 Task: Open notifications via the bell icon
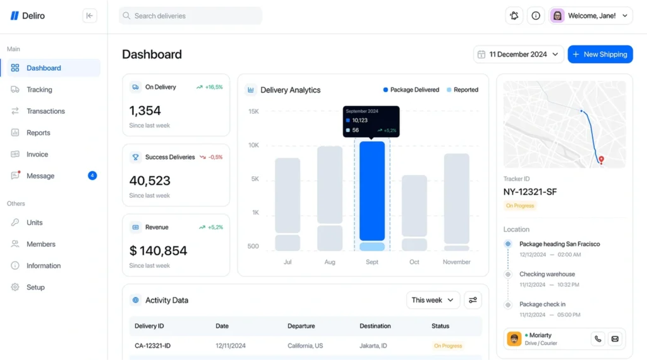(x=514, y=16)
